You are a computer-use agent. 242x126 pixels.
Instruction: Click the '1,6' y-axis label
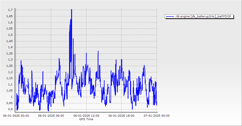coord(10,22)
